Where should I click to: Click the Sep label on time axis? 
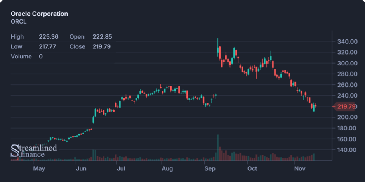click(210, 168)
